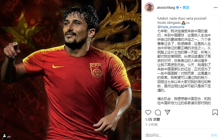This screenshot has width=221, height=140.
Task: Click the blue verified badge
Action: [177, 7]
